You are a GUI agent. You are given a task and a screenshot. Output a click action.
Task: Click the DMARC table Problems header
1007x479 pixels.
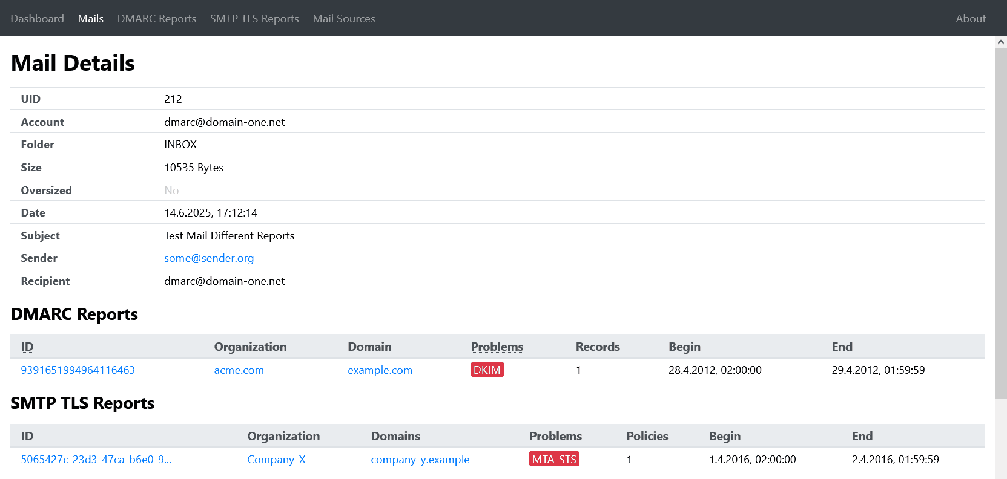pos(497,347)
